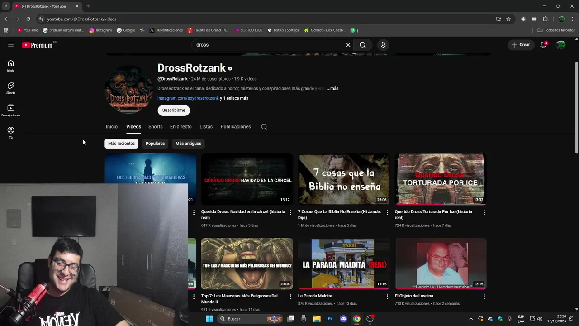Open File Explorer from the taskbar

(x=317, y=319)
